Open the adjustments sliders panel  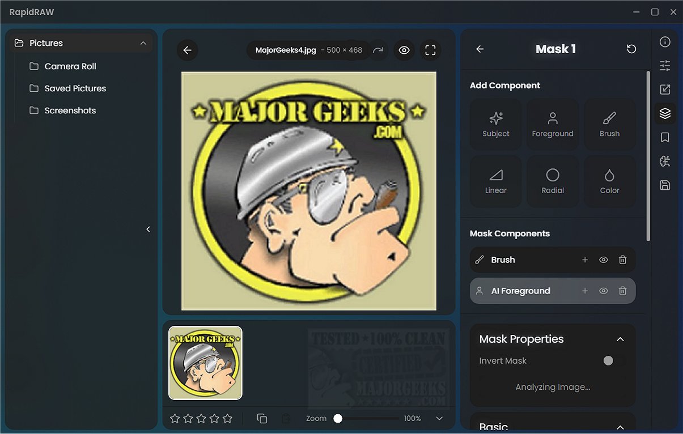(x=665, y=66)
